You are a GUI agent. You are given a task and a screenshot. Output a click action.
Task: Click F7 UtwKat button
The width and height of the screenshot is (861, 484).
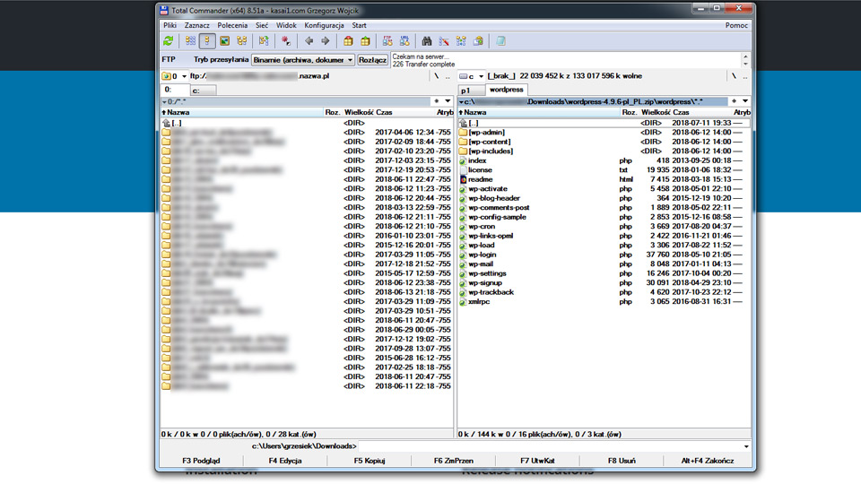[537, 461]
